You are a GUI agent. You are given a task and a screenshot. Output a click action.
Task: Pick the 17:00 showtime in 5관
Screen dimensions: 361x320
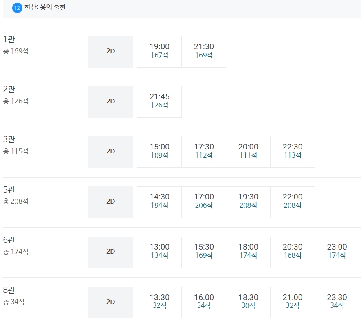pos(204,202)
